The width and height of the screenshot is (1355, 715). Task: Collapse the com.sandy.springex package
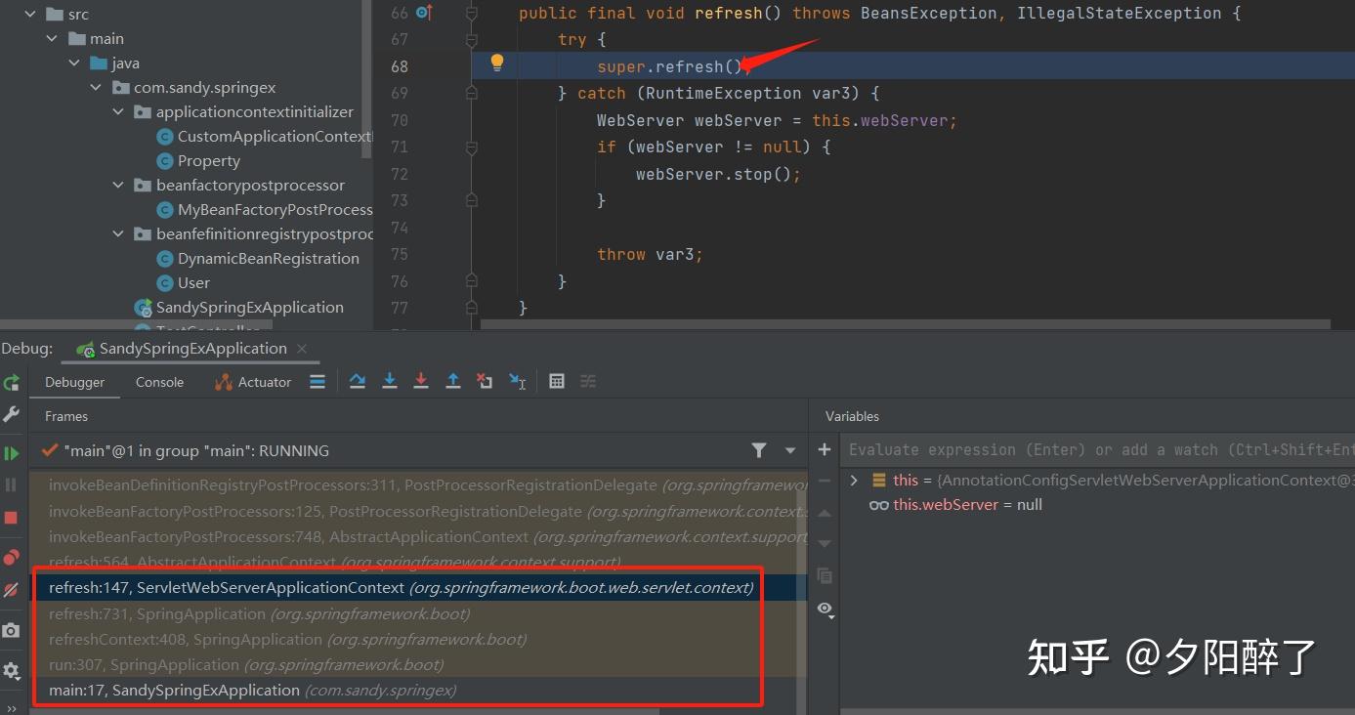click(x=96, y=87)
